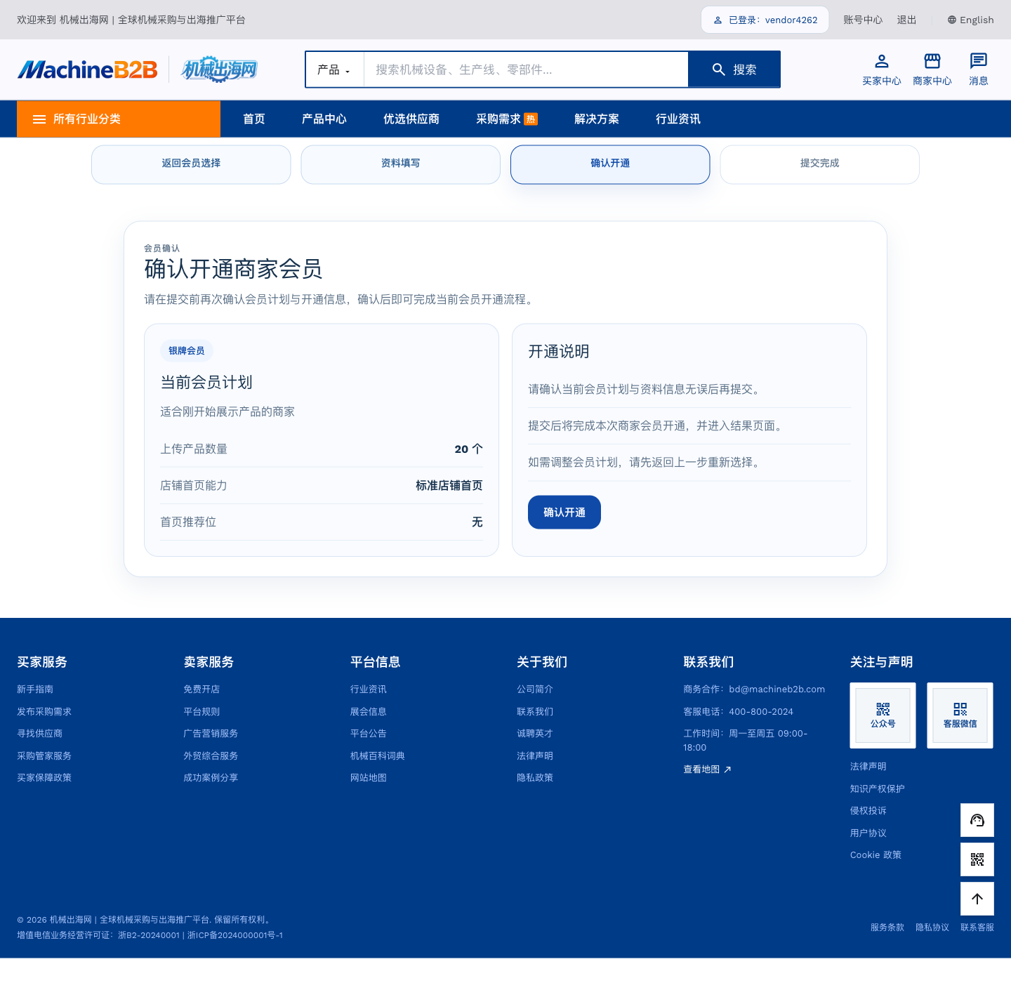Click the bd@machineb2b.com email address

[777, 690]
